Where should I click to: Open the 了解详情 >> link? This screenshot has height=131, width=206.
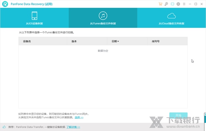[73, 127]
